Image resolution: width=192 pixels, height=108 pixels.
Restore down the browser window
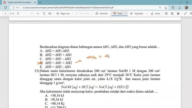(x=187, y=2)
